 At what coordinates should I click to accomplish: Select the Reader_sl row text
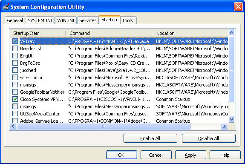coord(31,49)
